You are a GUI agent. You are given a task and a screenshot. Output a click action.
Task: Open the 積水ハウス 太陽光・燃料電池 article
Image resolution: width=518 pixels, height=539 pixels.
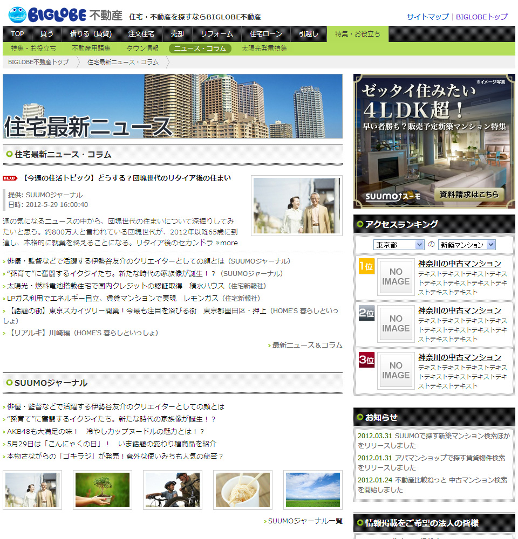(x=137, y=286)
